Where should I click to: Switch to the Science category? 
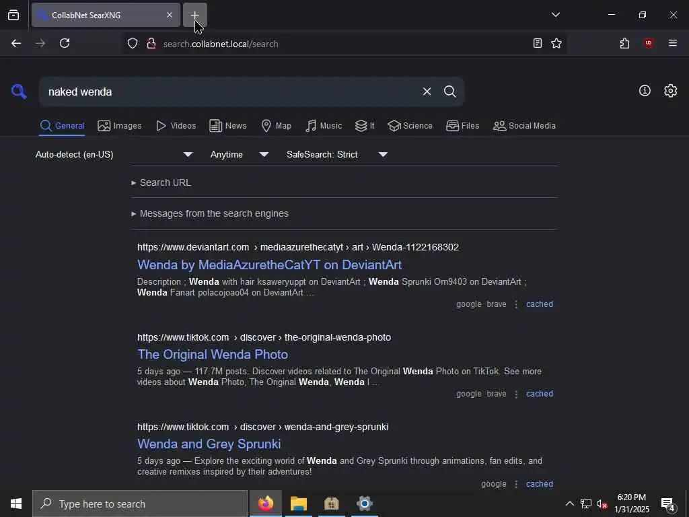[x=410, y=126]
